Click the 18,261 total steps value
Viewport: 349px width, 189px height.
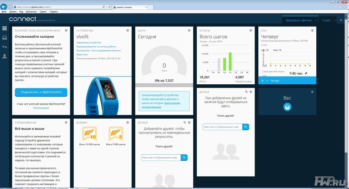pyautogui.click(x=204, y=77)
